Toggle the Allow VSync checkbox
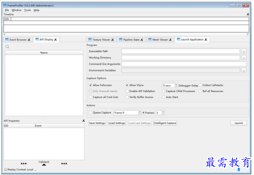The width and height of the screenshot is (254, 175). click(x=127, y=85)
